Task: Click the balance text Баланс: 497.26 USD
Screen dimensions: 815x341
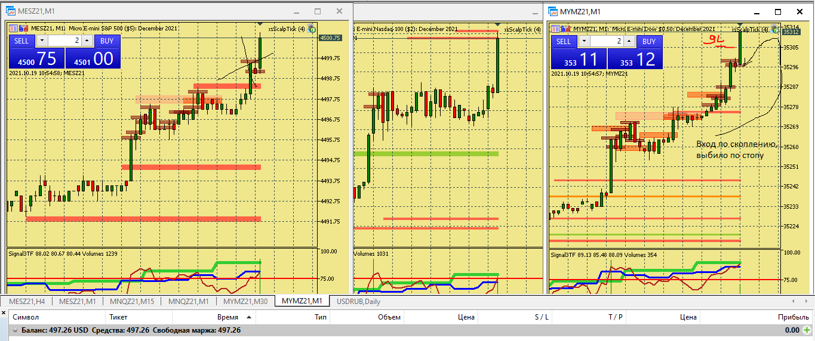Action: click(54, 330)
